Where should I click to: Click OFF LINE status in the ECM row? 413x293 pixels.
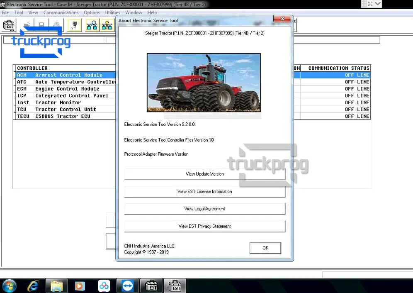[357, 89]
